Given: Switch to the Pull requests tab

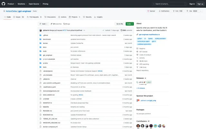Looking at the screenshot, I should coord(34,17).
